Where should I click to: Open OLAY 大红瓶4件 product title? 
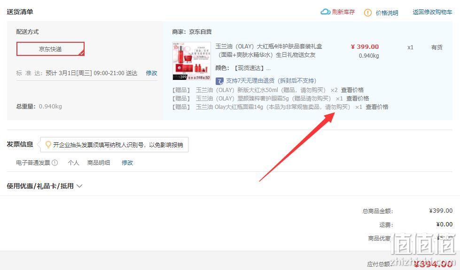pos(268,50)
